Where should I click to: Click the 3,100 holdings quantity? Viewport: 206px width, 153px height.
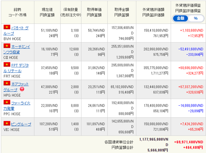point(75,31)
